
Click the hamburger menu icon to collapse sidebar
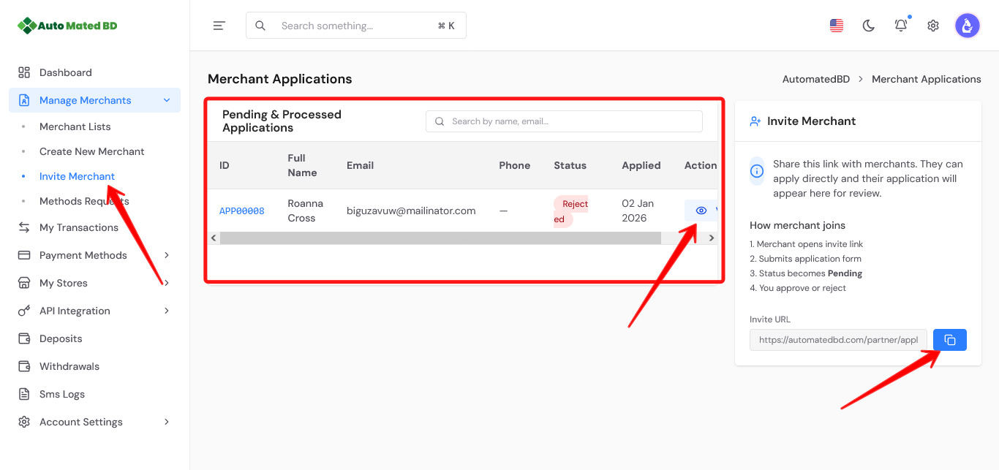point(219,26)
